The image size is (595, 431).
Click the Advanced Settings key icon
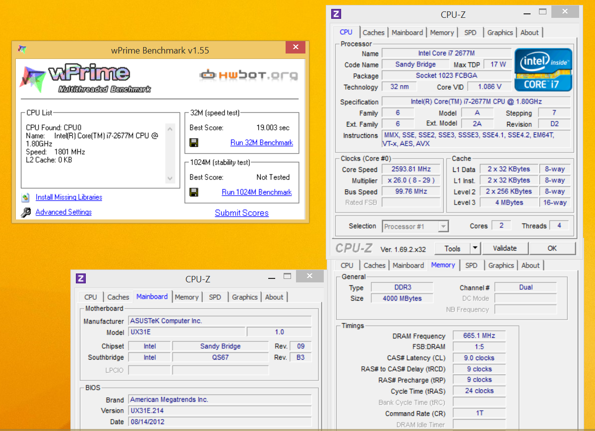click(26, 213)
